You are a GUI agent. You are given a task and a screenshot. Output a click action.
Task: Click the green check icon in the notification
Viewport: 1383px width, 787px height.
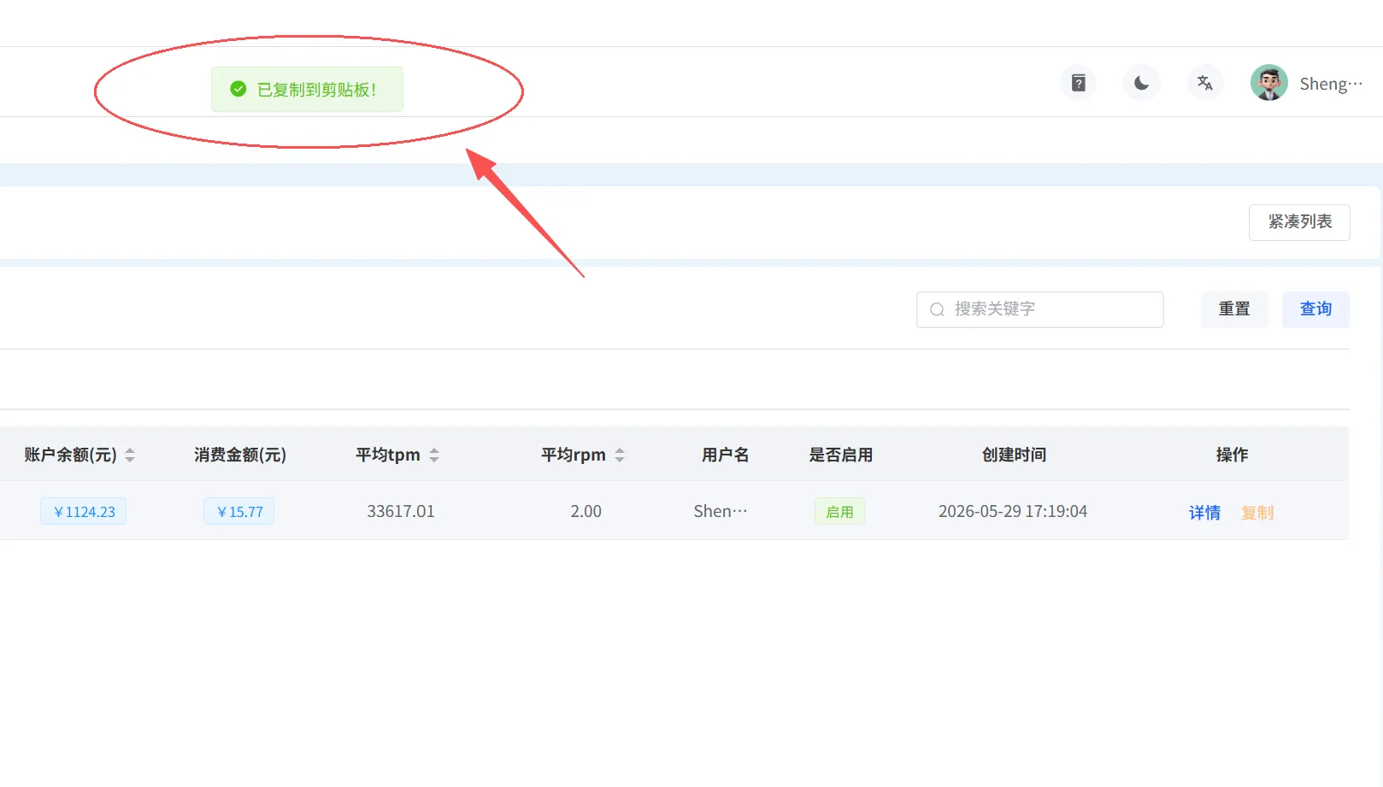click(238, 89)
